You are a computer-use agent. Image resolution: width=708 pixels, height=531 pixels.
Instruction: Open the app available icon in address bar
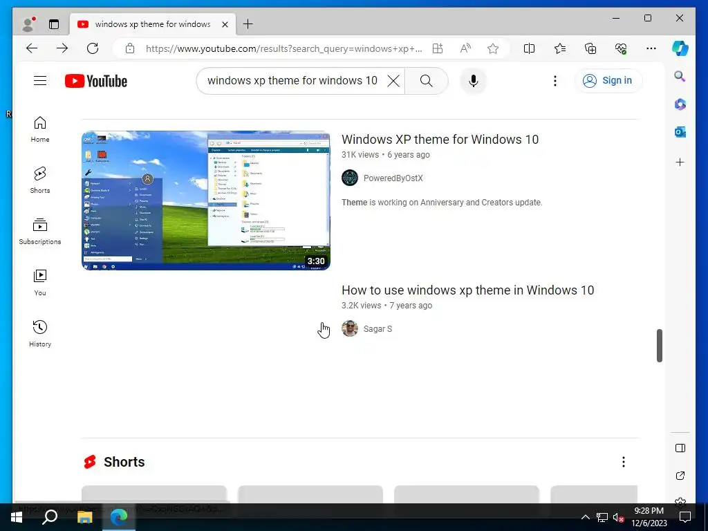(438, 48)
